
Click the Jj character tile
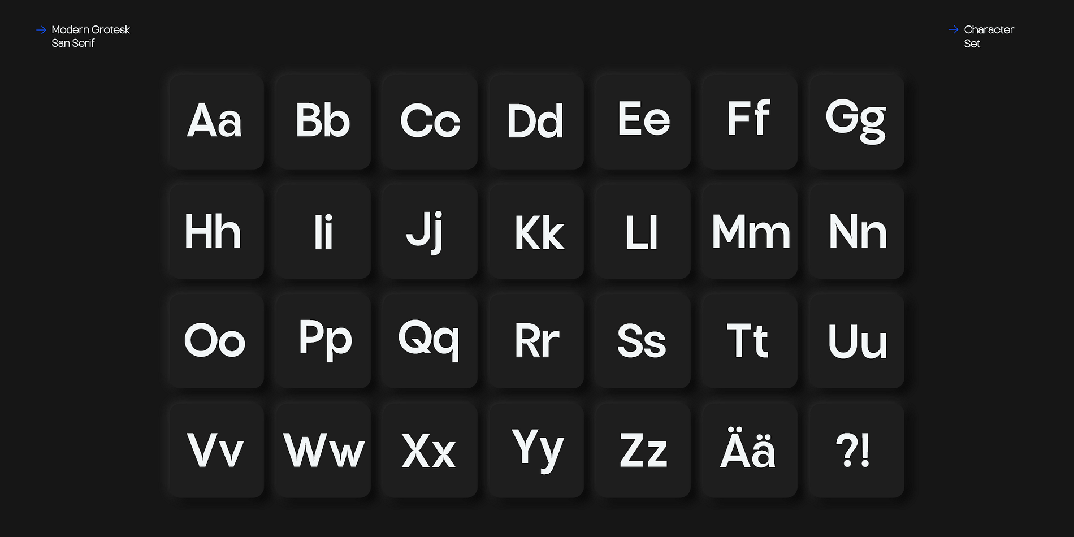[430, 231]
